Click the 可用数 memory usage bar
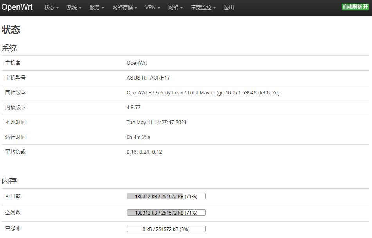Viewport: 372px width, 238px height. pos(166,196)
